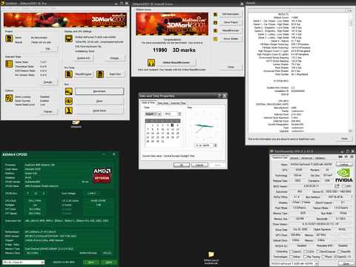Click the NVIDIA logo in GPU-Z
This screenshot has width=356, height=267.
[344, 175]
